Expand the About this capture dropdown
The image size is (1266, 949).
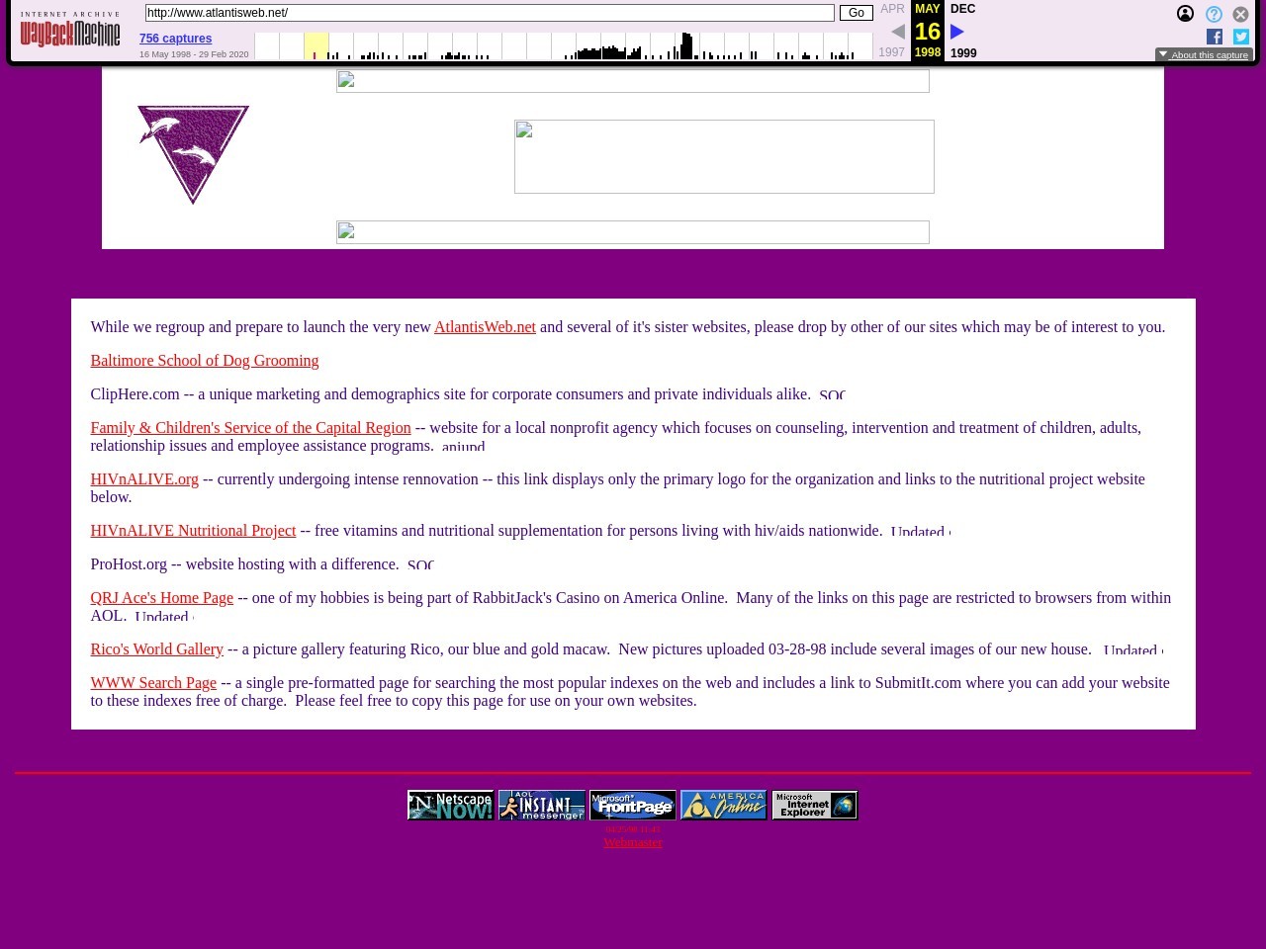click(x=1204, y=55)
